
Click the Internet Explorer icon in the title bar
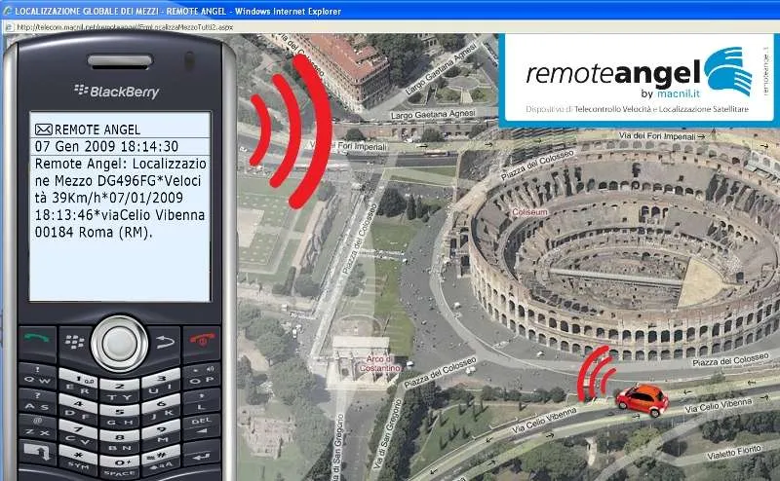[8, 11]
